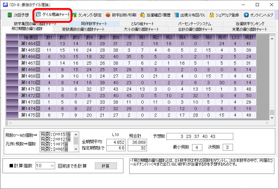Click the 次回予想 toolbar icon
This screenshot has width=279, height=189.
[10, 15]
